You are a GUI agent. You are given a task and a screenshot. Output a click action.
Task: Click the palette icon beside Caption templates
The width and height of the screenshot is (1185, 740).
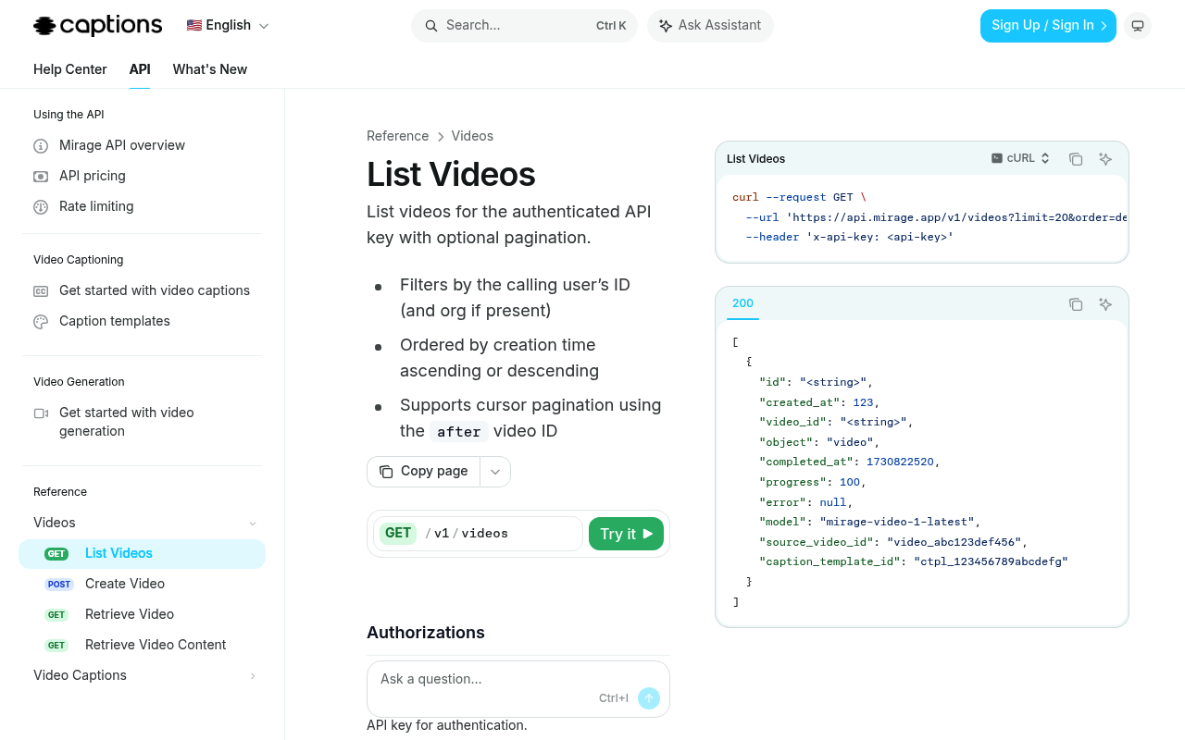click(41, 322)
